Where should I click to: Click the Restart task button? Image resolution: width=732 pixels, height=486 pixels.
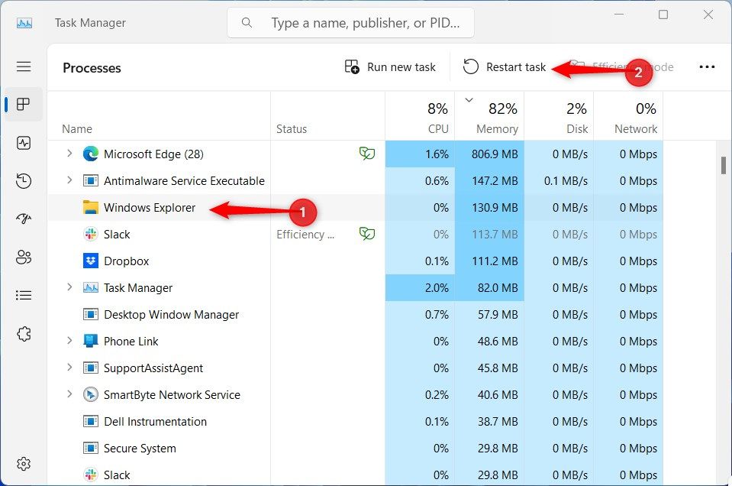505,66
